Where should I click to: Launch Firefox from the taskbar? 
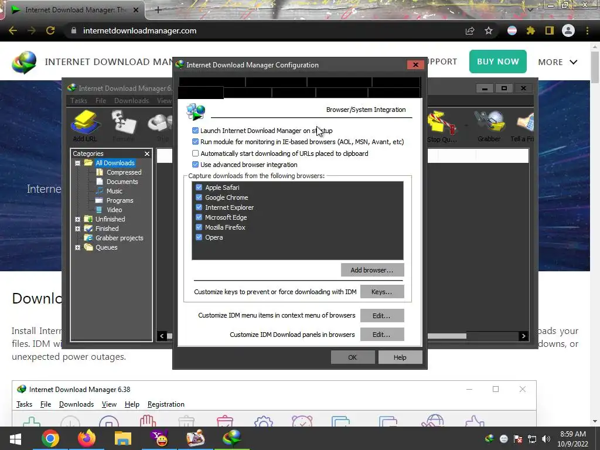87,438
